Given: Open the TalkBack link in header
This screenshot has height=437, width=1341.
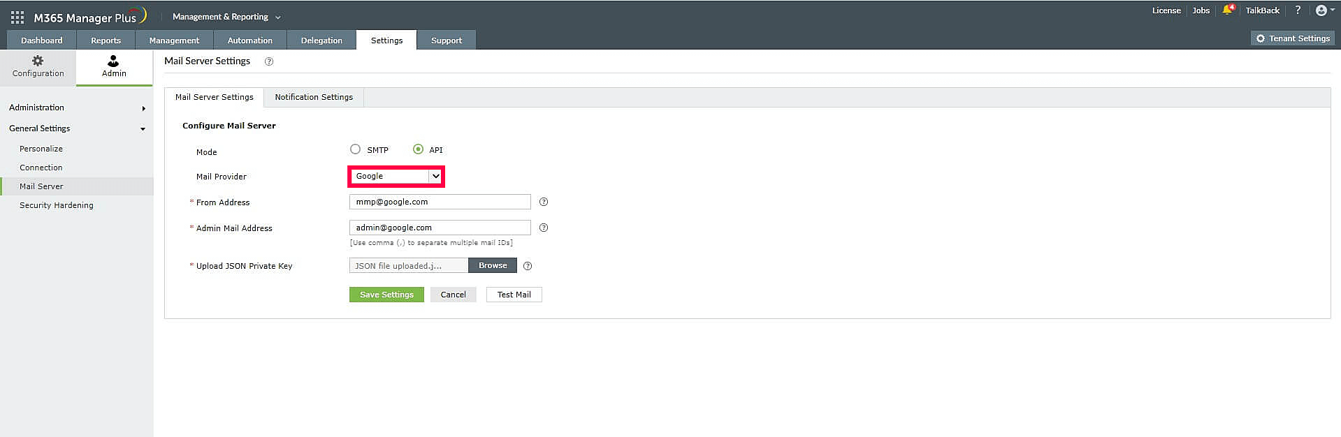Looking at the screenshot, I should [x=1262, y=10].
